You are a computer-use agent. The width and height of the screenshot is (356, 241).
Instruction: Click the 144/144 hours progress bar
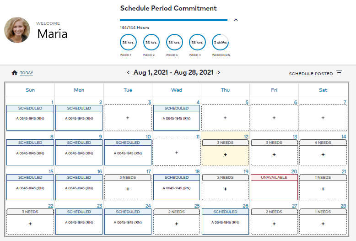(x=174, y=20)
